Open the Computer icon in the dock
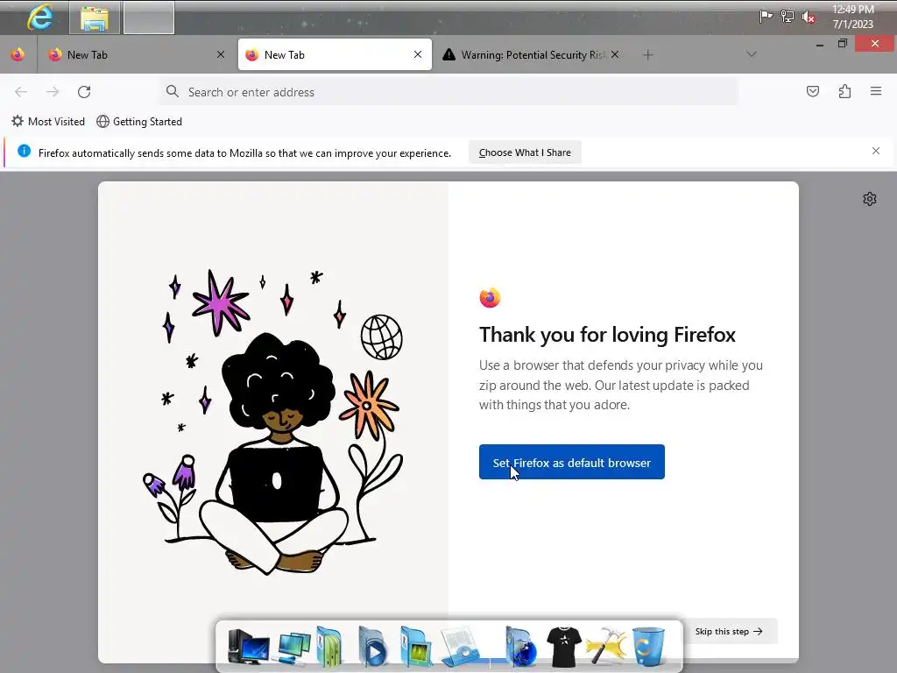 pyautogui.click(x=248, y=647)
